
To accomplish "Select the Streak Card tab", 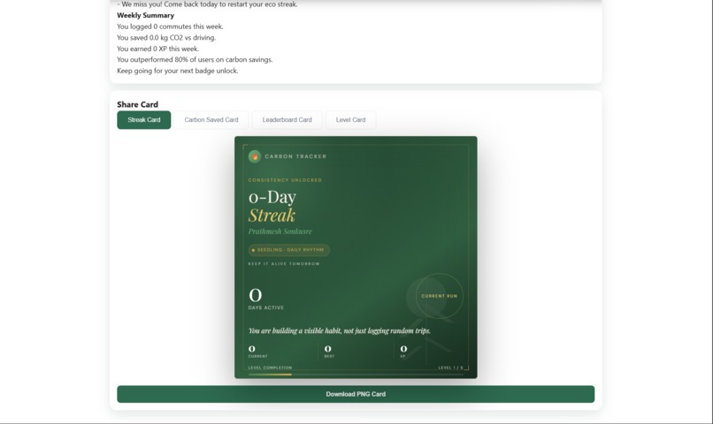I will [x=143, y=120].
